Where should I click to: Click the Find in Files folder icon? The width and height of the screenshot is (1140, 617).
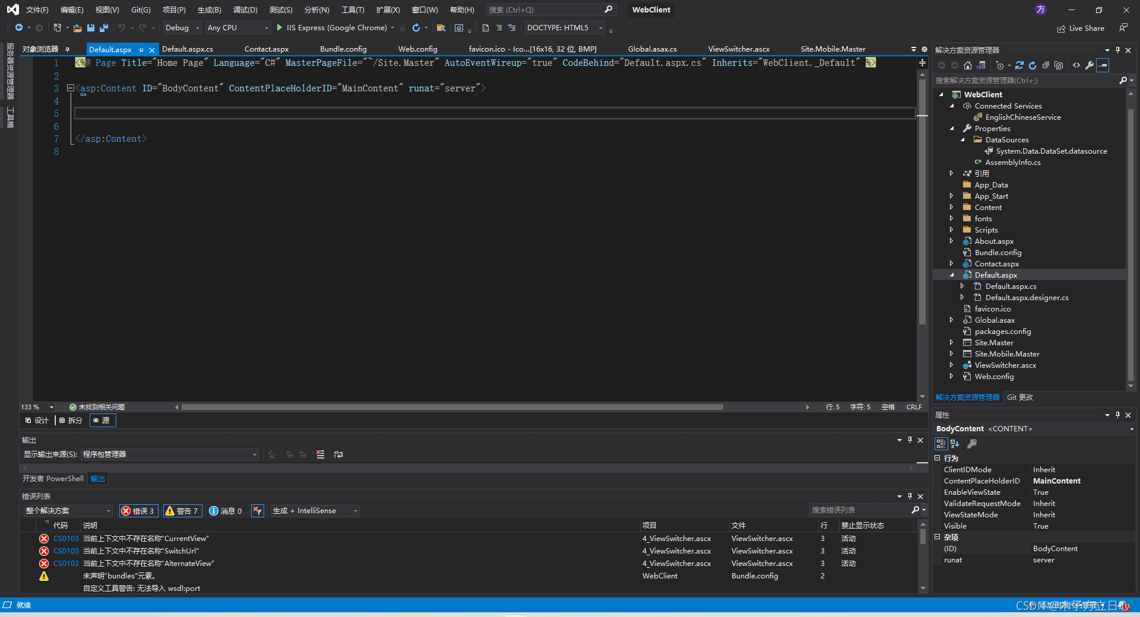click(x=441, y=28)
